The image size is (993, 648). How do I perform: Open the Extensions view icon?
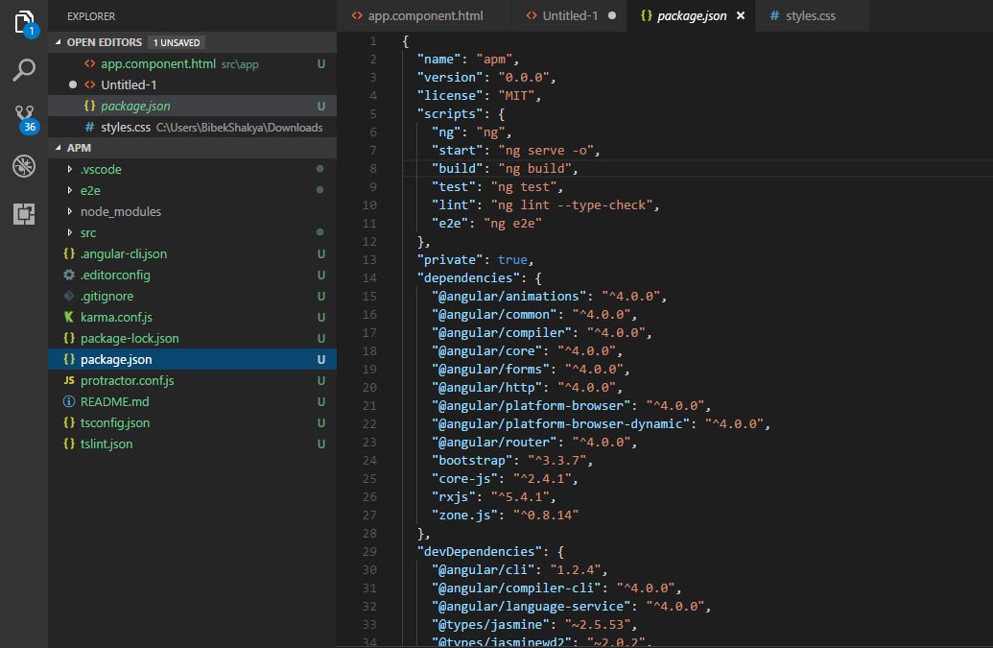point(24,213)
